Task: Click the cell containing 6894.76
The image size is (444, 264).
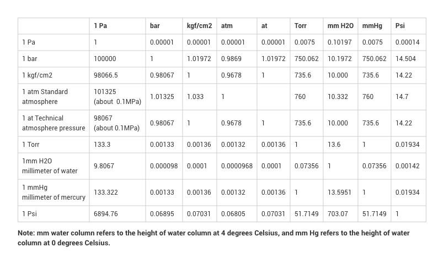Action: click(x=106, y=214)
